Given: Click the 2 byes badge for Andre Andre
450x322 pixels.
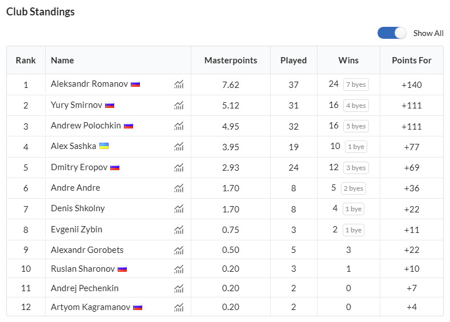Looking at the screenshot, I should [353, 188].
